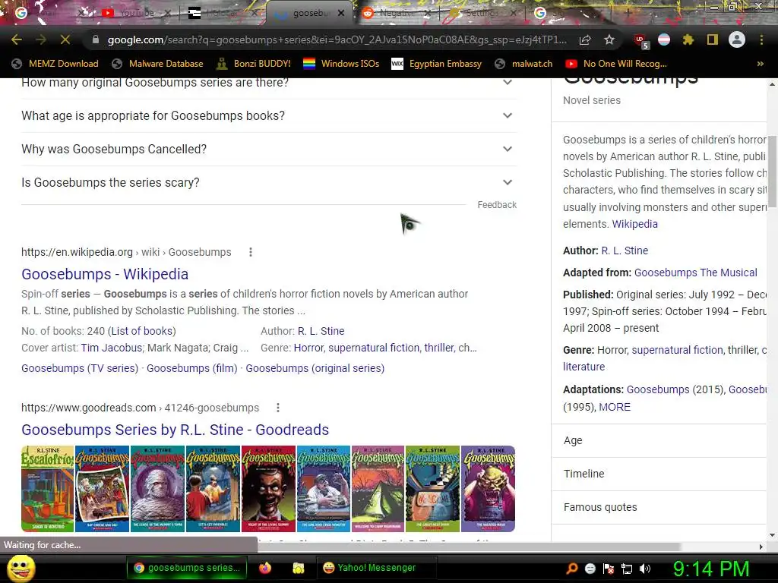The image size is (778, 583).
Task: Expand 'Why was Goosebumps Cancelled?' question
Action: (x=269, y=149)
